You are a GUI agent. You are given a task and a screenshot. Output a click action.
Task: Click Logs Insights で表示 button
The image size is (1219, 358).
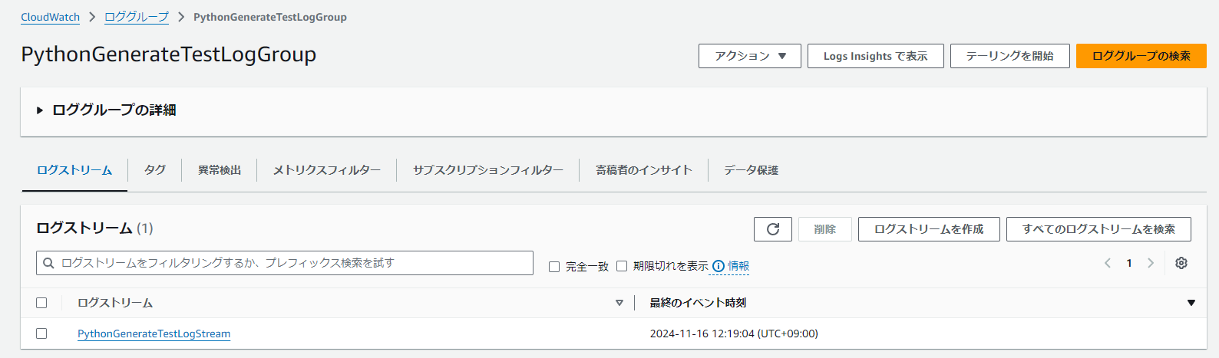coord(876,56)
